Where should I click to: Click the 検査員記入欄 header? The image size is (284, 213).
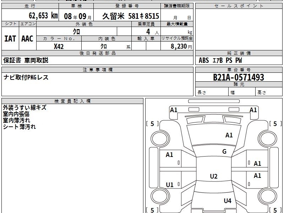click(72, 101)
